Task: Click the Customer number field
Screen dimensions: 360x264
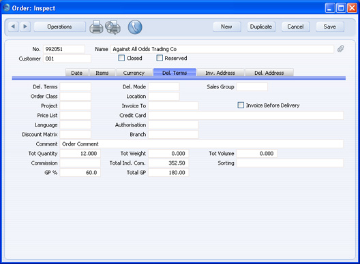Action: click(67, 59)
